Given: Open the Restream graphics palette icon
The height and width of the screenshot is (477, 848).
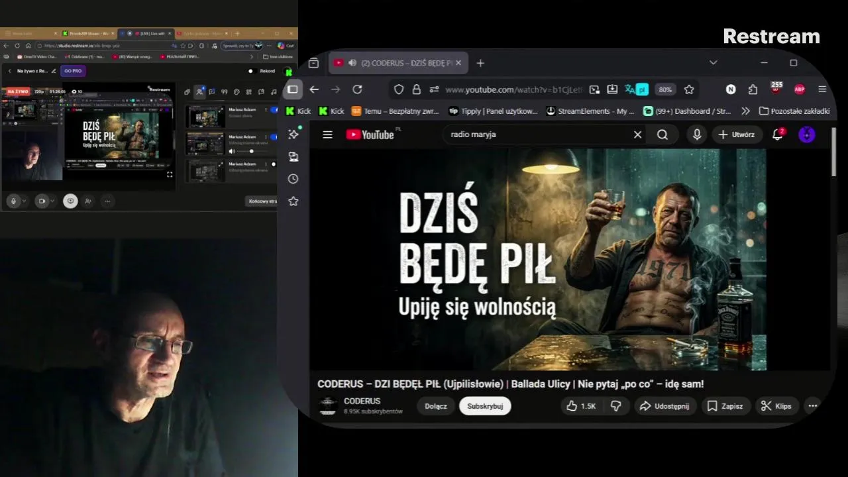Looking at the screenshot, I should [237, 91].
